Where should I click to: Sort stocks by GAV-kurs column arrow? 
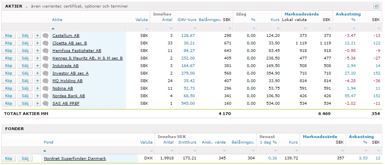point(194,29)
